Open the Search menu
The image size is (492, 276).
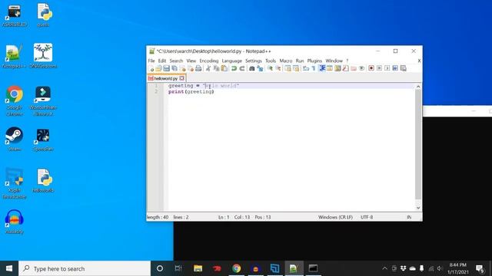point(176,61)
